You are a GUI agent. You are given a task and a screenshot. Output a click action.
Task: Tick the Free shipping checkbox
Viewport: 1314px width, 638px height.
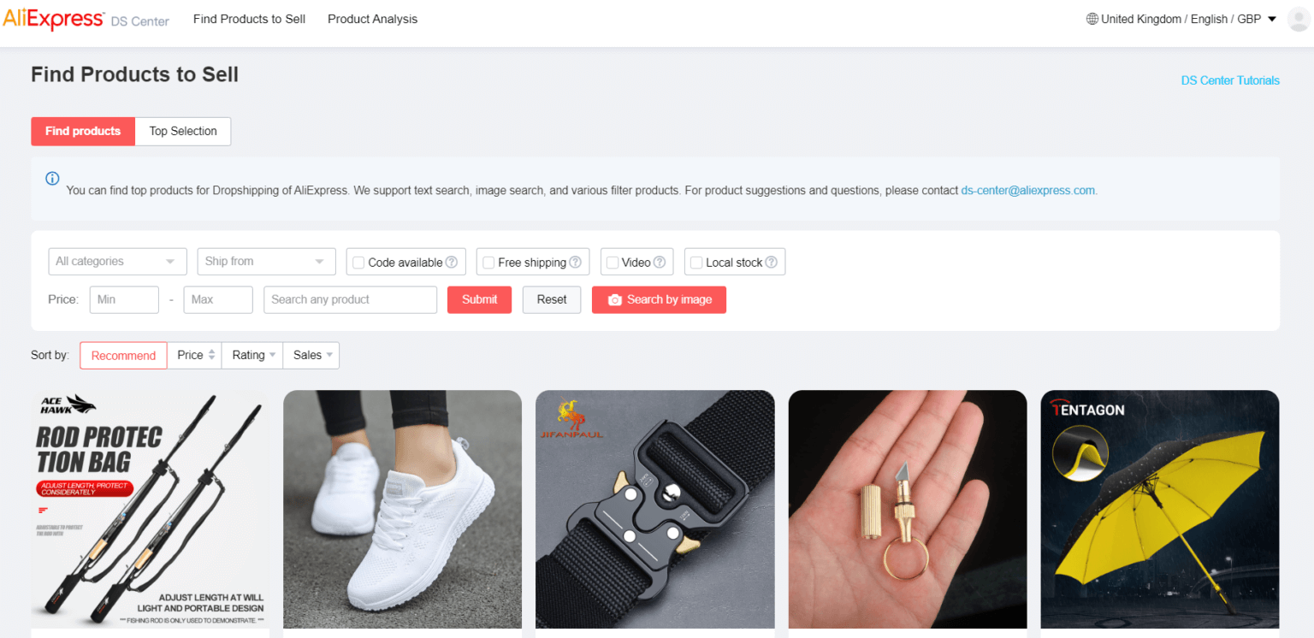488,263
